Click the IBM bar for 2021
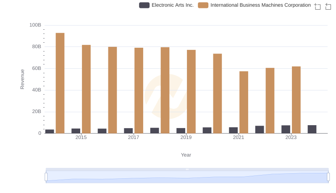336x193 pixels. pyautogui.click(x=244, y=102)
